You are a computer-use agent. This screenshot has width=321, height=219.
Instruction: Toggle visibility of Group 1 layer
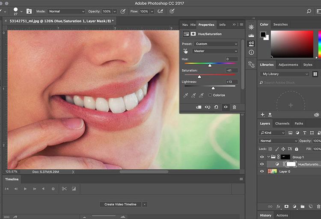[x=262, y=157]
